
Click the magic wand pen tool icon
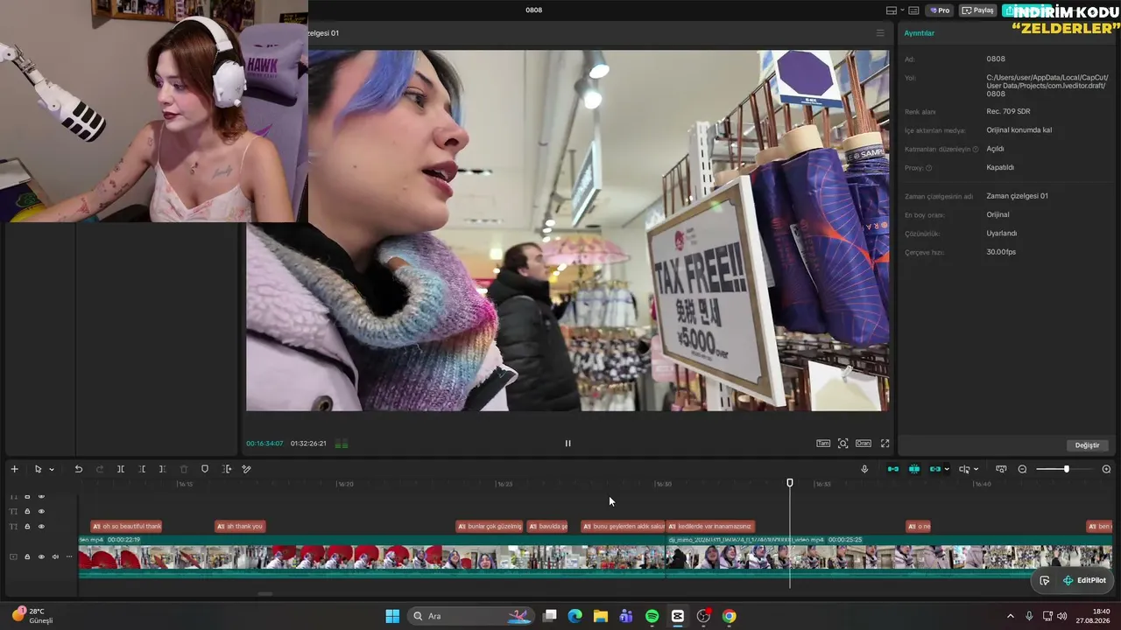pos(246,469)
